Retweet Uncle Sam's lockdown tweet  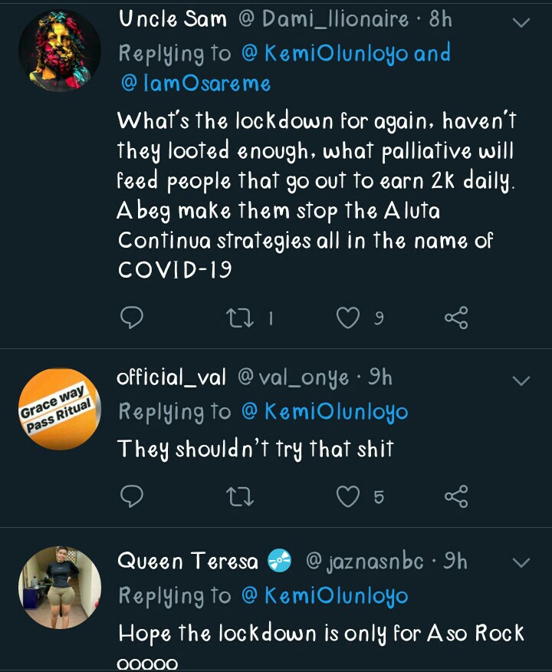(241, 318)
